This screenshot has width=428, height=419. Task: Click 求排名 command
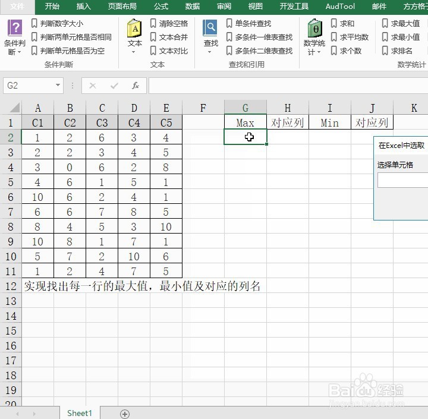coord(397,51)
